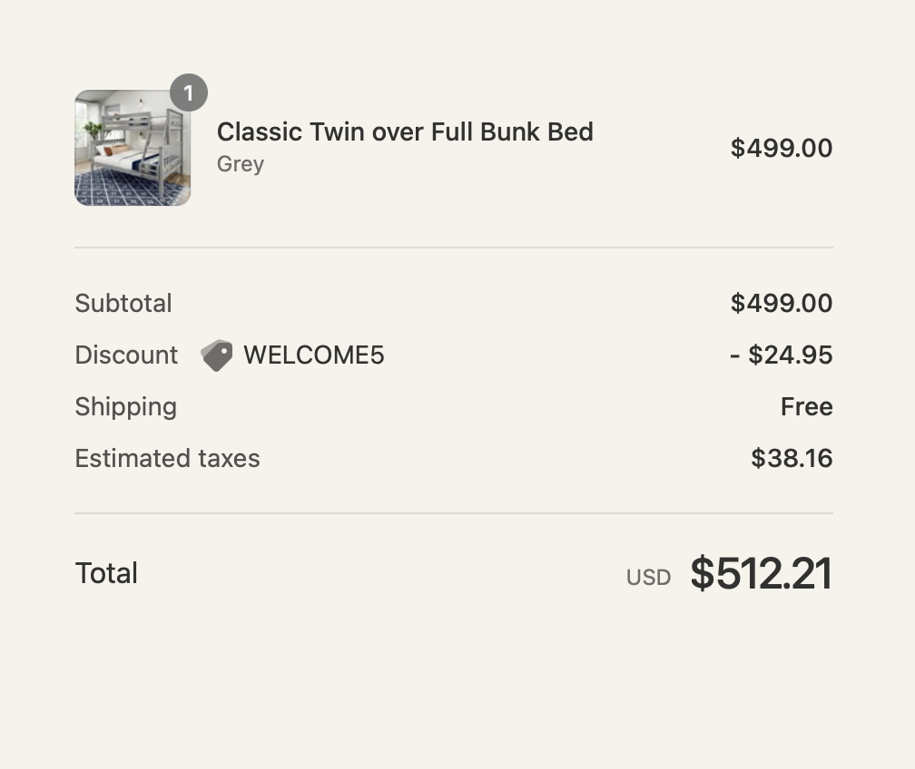This screenshot has width=915, height=769.
Task: Click the Free shipping value
Action: pos(806,406)
